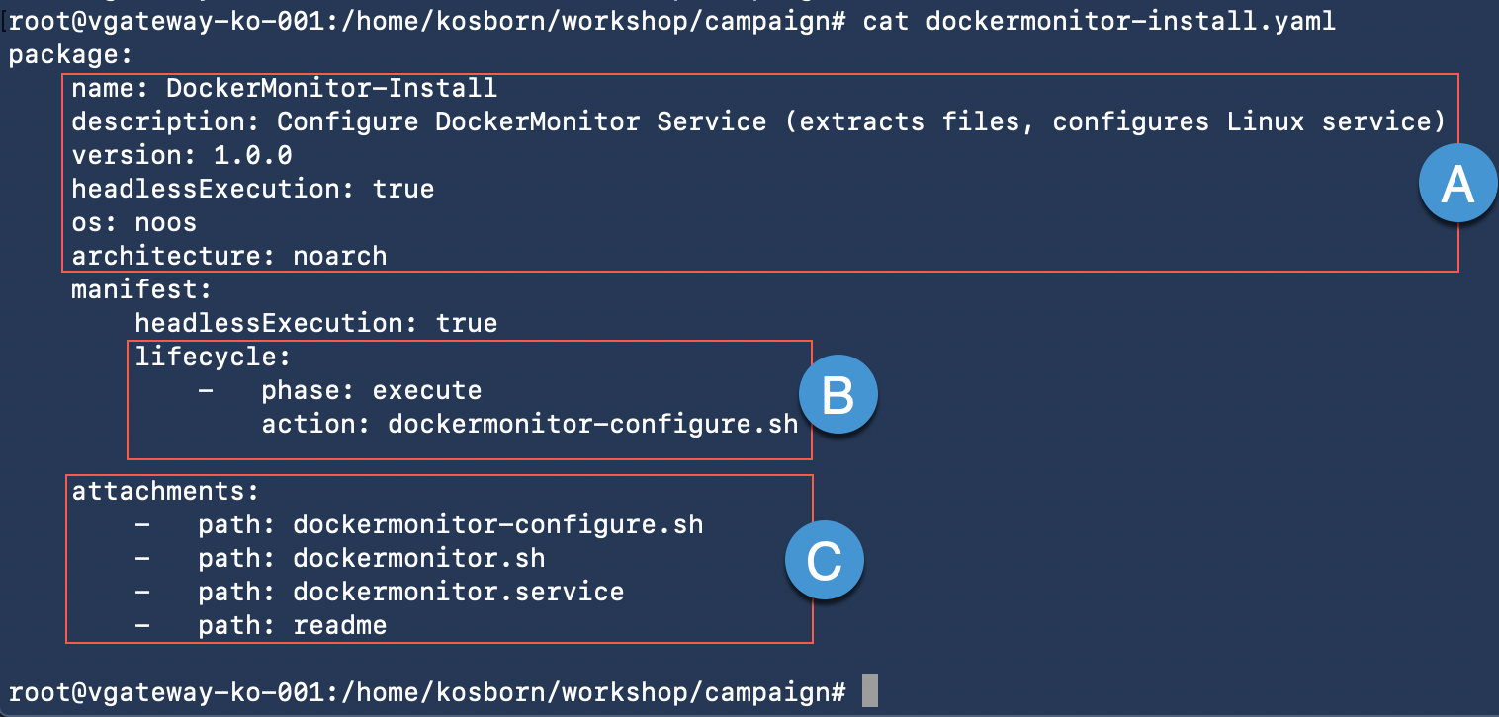Select the "version: 1.0.0" line
1499x717 pixels.
(x=181, y=155)
